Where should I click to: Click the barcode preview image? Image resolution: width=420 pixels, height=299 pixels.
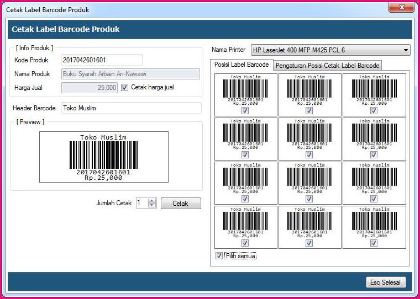click(x=103, y=157)
